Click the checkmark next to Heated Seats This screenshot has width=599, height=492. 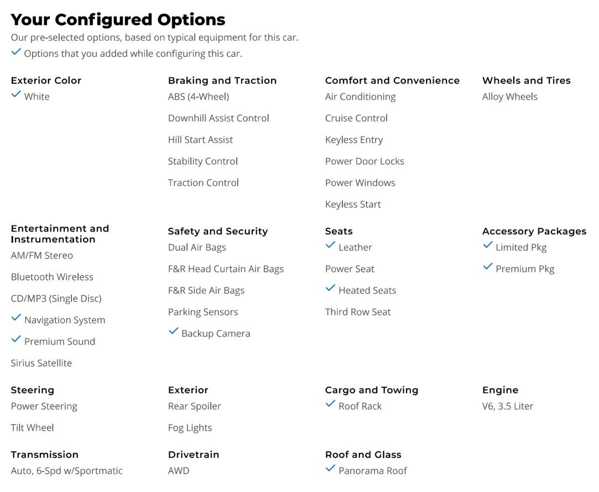pos(330,288)
